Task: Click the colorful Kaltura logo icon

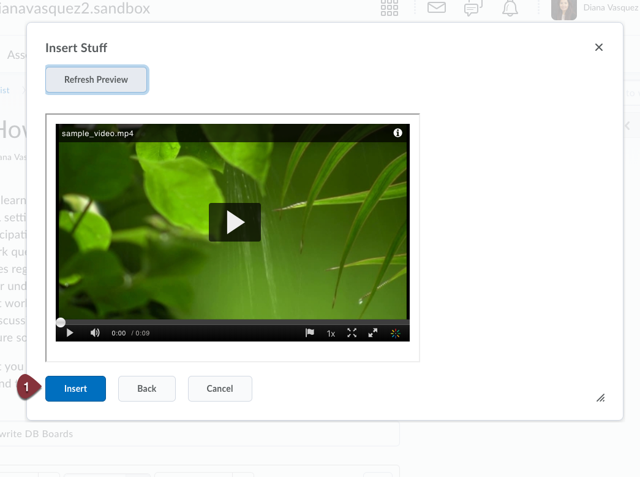Action: 395,333
